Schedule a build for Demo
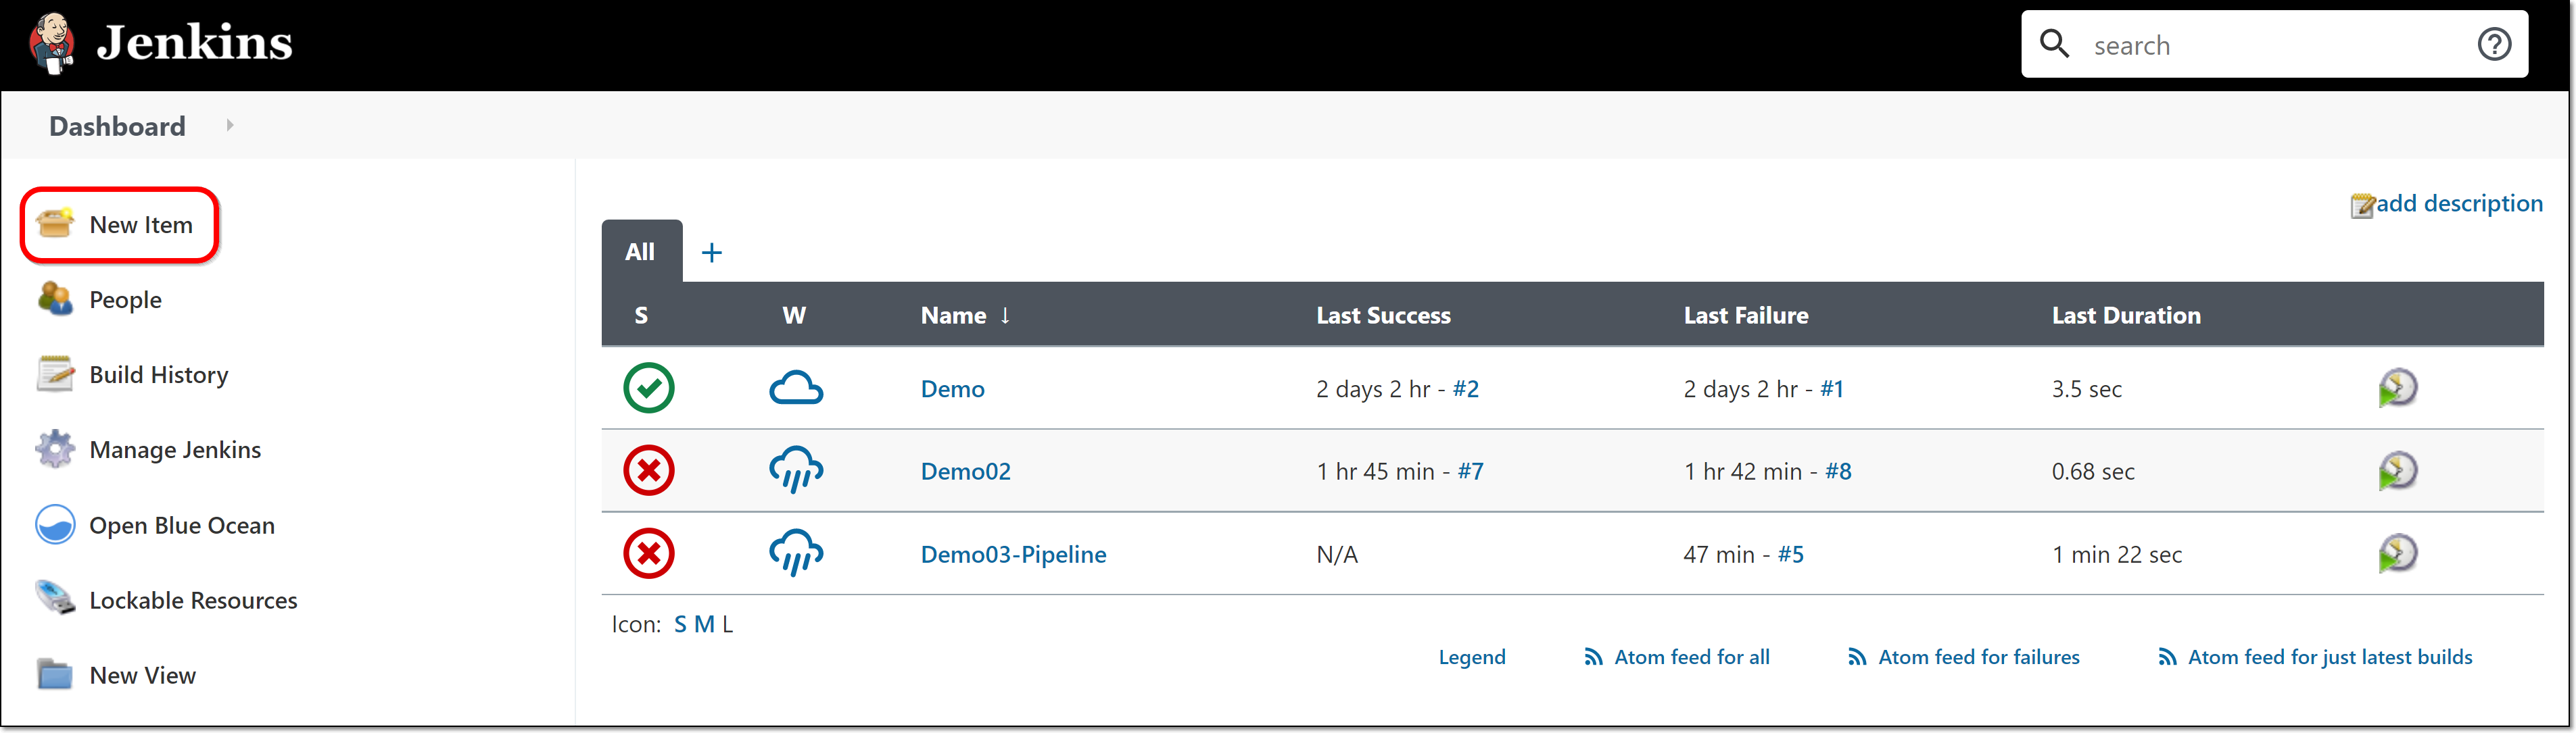 coord(2397,388)
